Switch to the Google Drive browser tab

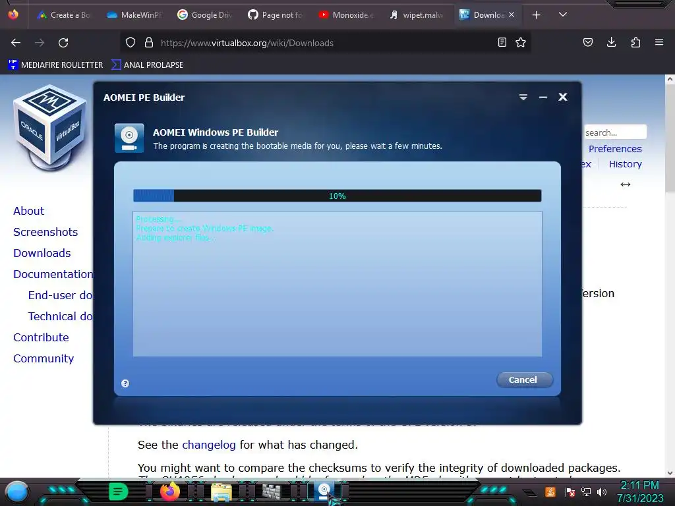coord(205,15)
